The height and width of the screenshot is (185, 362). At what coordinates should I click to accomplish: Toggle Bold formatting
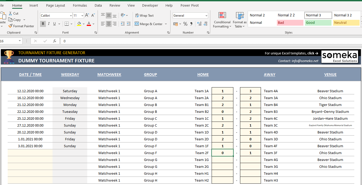tap(43, 24)
